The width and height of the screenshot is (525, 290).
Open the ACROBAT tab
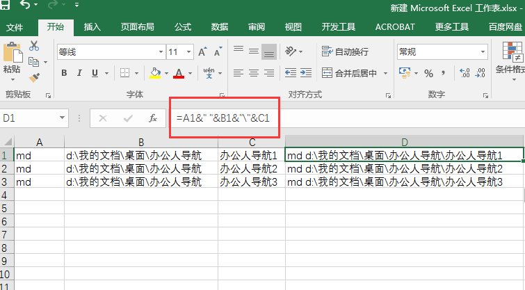point(395,27)
